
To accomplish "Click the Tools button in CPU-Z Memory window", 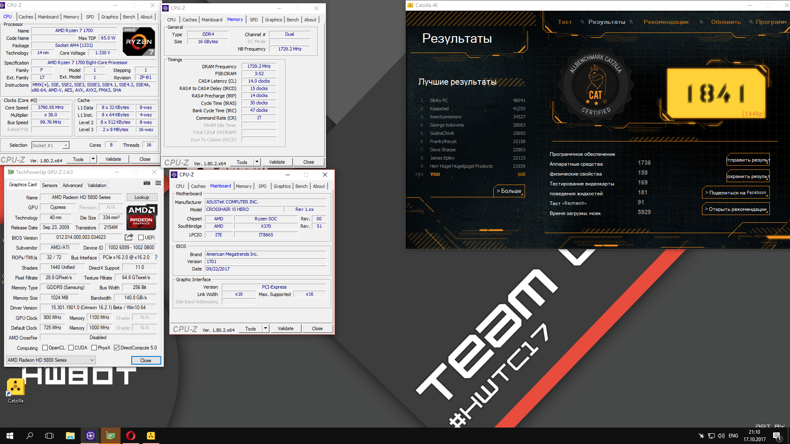I will 242,162.
